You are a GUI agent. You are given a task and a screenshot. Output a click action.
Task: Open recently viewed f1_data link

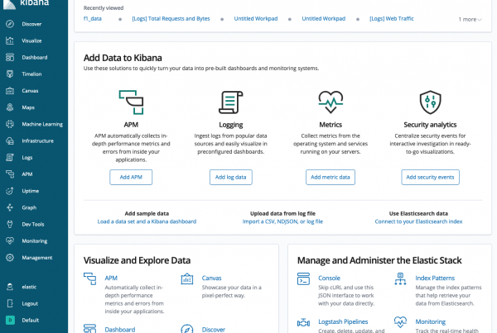(x=93, y=19)
